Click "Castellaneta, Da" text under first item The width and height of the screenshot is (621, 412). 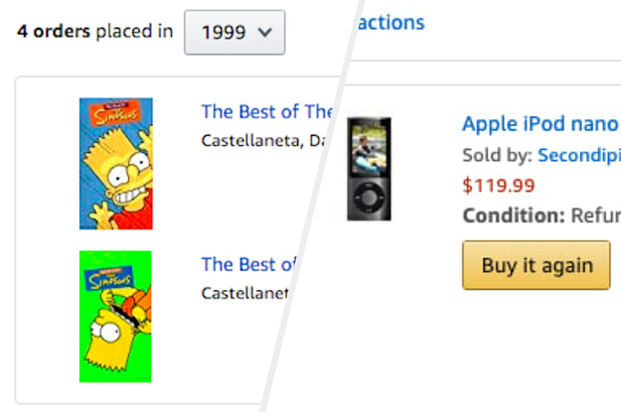264,140
